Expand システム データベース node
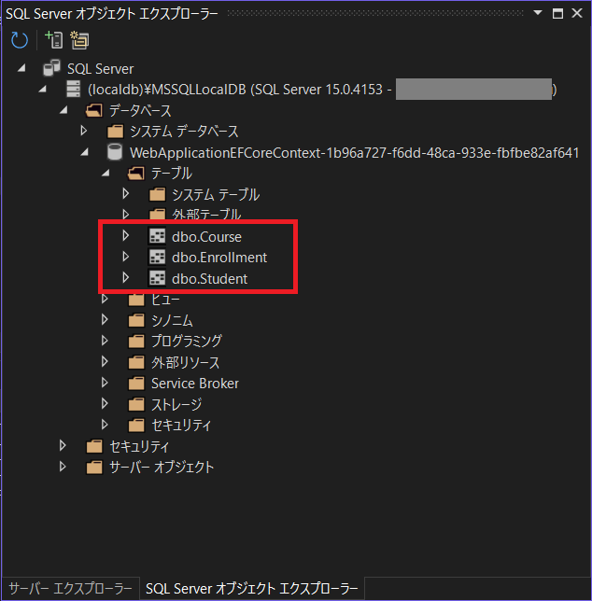This screenshot has height=601, width=592. click(84, 131)
